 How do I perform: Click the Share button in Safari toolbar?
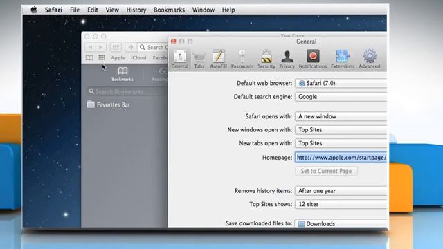116,47
